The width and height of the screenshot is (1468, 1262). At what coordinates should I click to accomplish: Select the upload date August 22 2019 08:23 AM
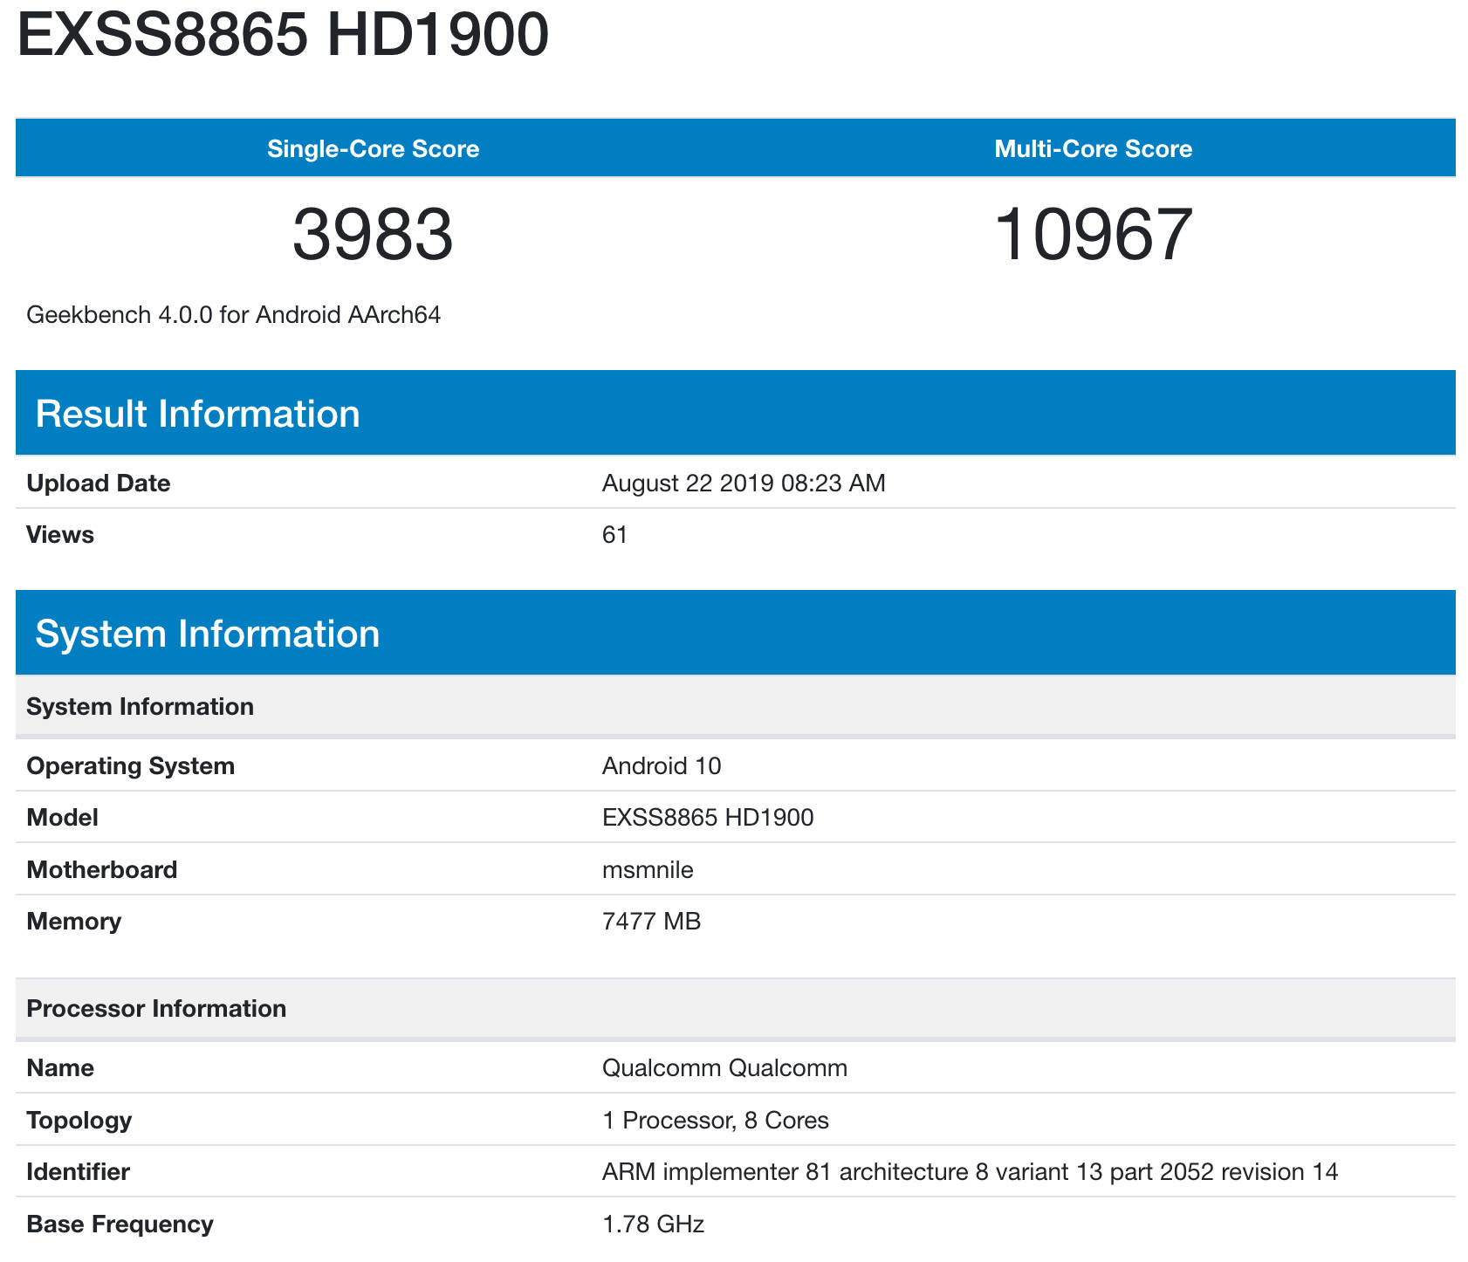tap(744, 484)
